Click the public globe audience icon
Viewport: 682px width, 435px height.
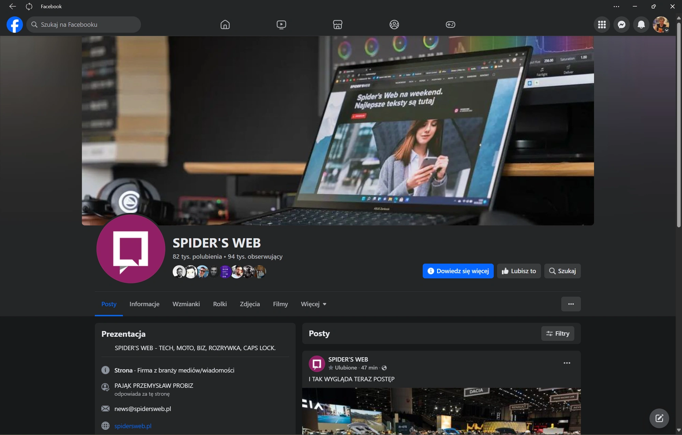[x=384, y=368]
